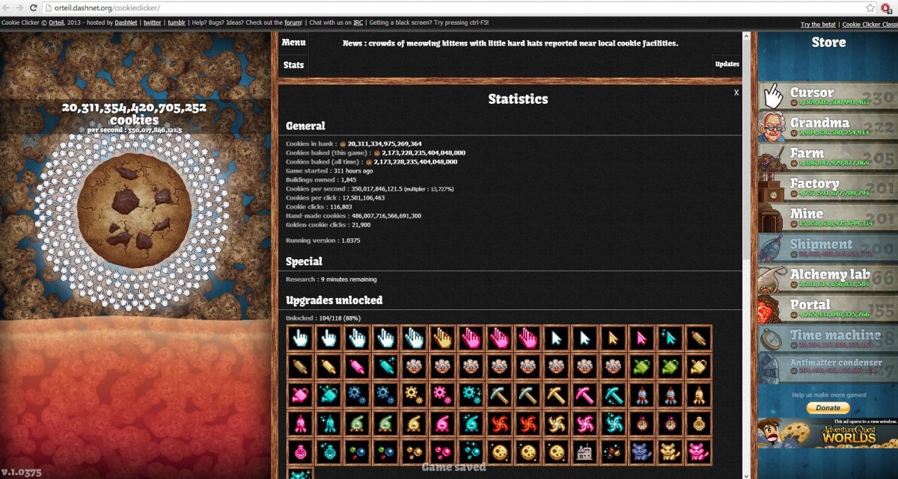This screenshot has width=898, height=479.
Task: Select the cyan watering can upgrade
Action: (329, 395)
